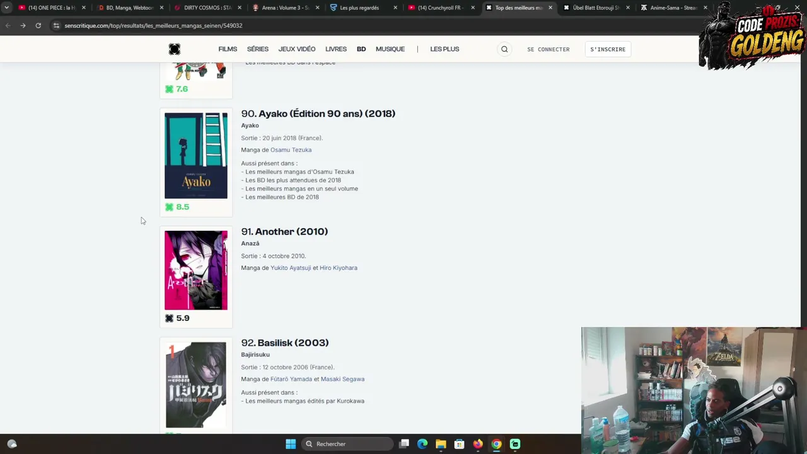Open the tab search chevron at far left

(6, 8)
